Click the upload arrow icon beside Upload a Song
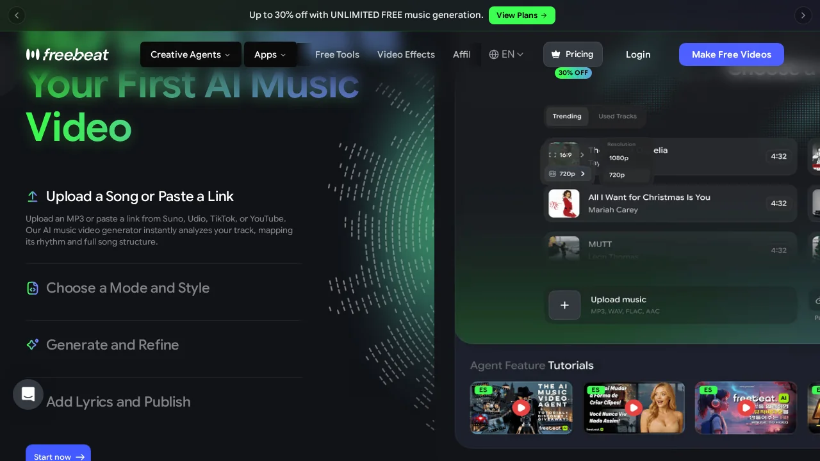Image resolution: width=820 pixels, height=461 pixels. coord(33,196)
